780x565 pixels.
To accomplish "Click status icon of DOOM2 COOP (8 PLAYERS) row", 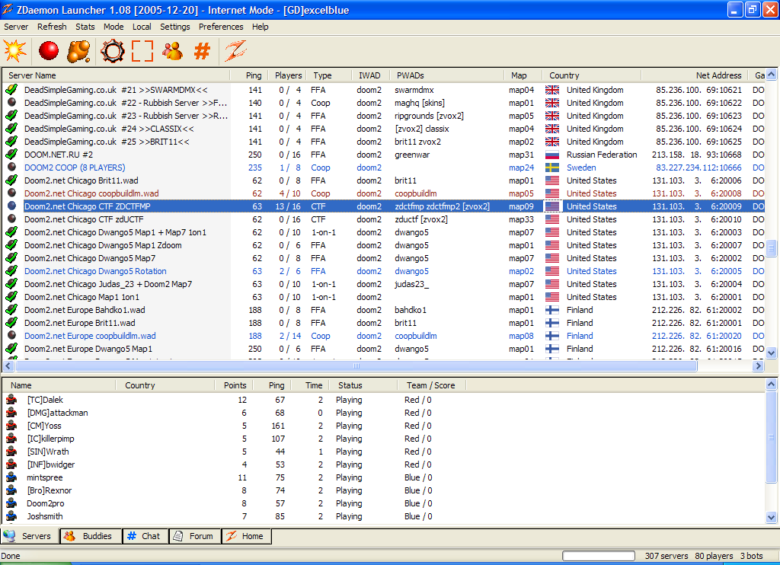I will coord(11,167).
